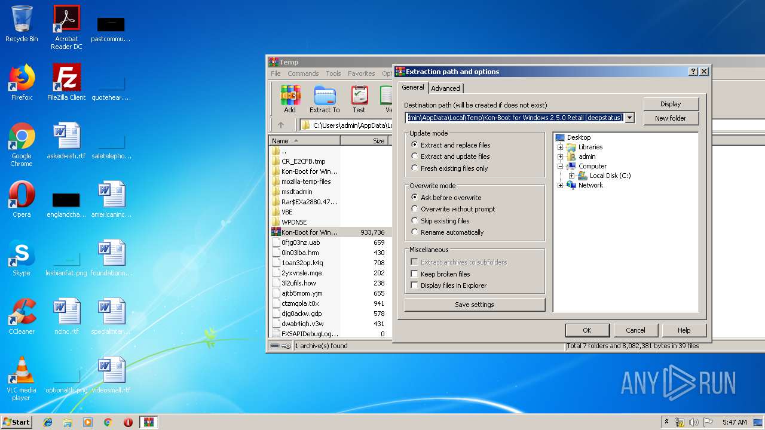765x430 pixels.
Task: Sort by Name column header
Action: tap(304, 141)
